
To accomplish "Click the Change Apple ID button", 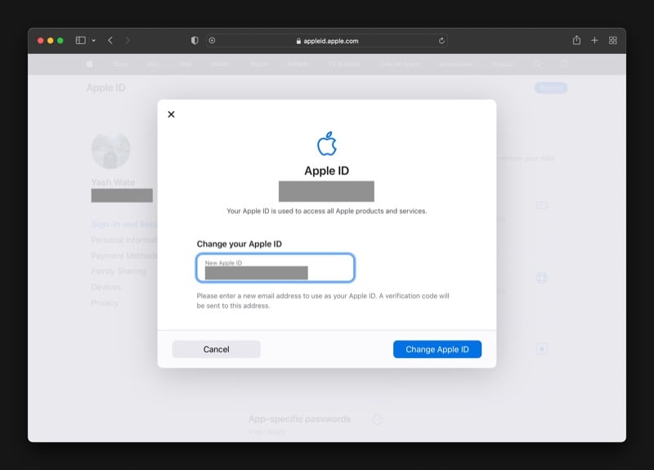I will (437, 349).
